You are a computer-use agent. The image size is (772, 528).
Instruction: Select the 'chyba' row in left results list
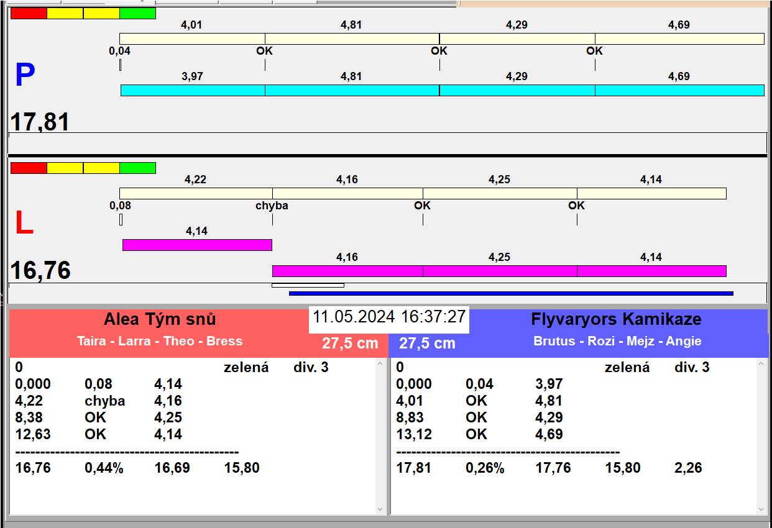104,401
